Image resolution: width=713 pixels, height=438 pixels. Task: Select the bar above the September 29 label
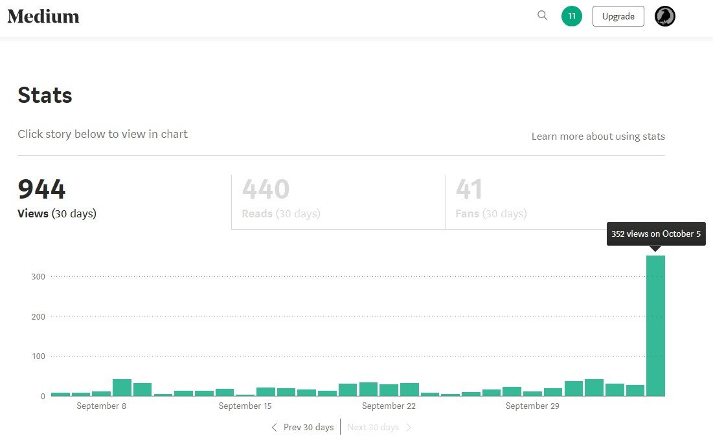(x=532, y=393)
